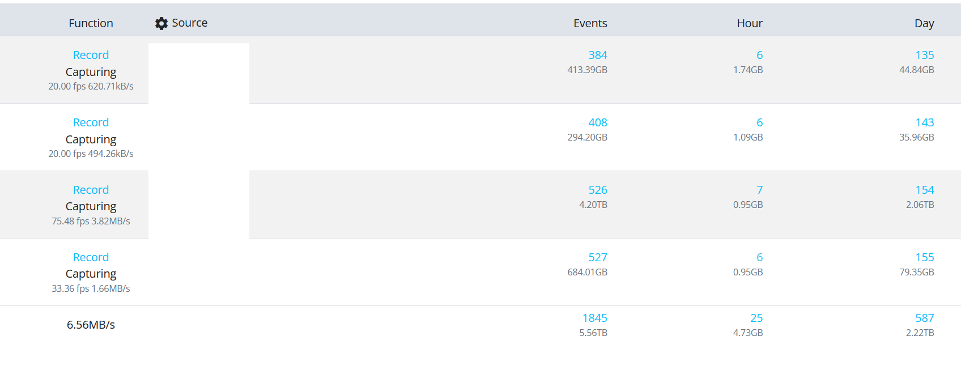The image size is (961, 374).
Task: Open the Record link at 33.36 fps
Action: 91,257
